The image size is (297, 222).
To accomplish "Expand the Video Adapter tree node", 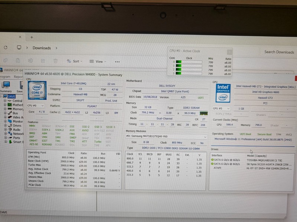I will (5, 117).
